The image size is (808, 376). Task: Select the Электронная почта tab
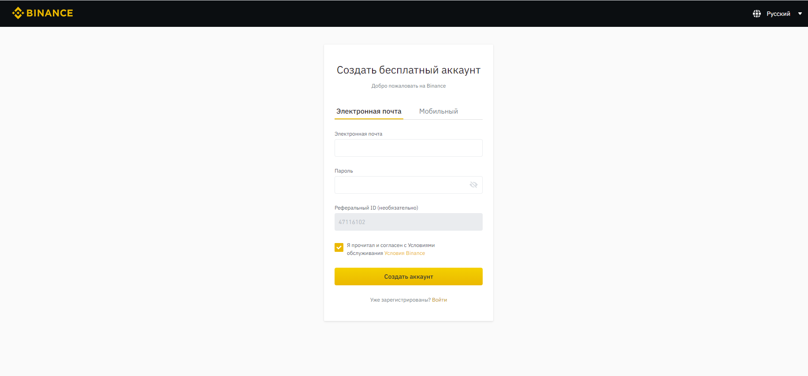pyautogui.click(x=369, y=111)
